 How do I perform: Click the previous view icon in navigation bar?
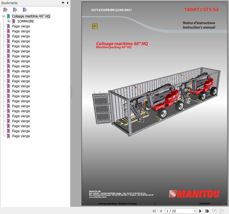[x=215, y=211]
